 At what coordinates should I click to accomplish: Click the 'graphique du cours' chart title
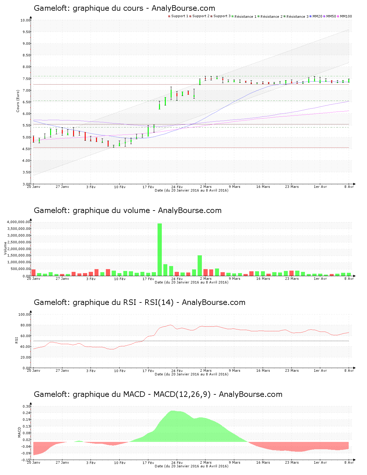click(124, 8)
